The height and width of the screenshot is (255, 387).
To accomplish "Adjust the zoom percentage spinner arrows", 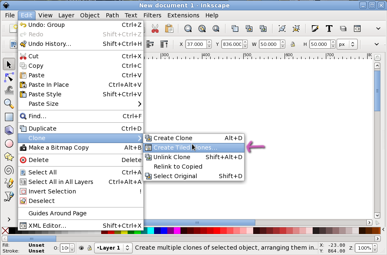I will tap(375, 248).
